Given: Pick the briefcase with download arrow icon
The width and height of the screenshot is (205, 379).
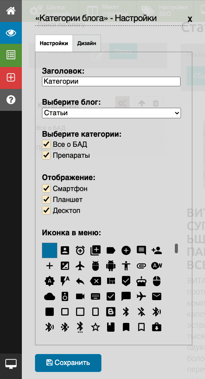Looking at the screenshot, I should tap(157, 327).
